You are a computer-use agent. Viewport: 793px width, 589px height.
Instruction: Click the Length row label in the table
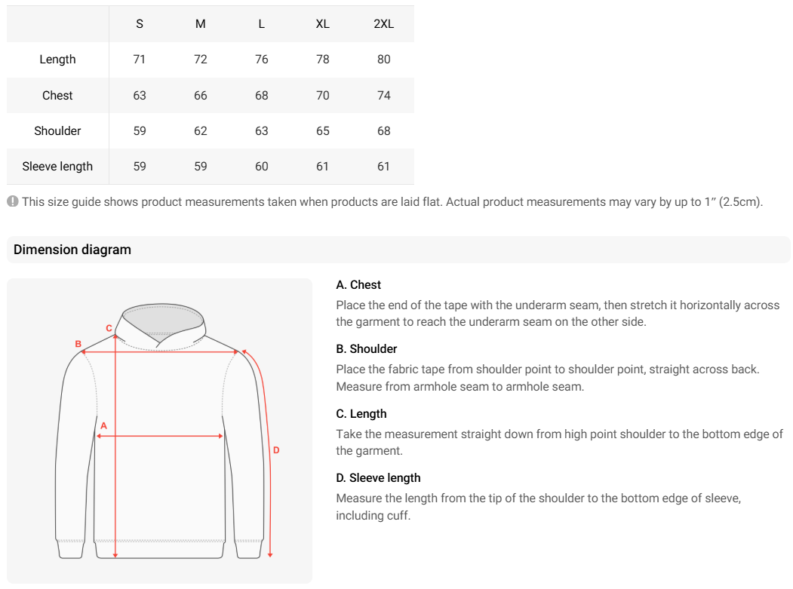(58, 60)
